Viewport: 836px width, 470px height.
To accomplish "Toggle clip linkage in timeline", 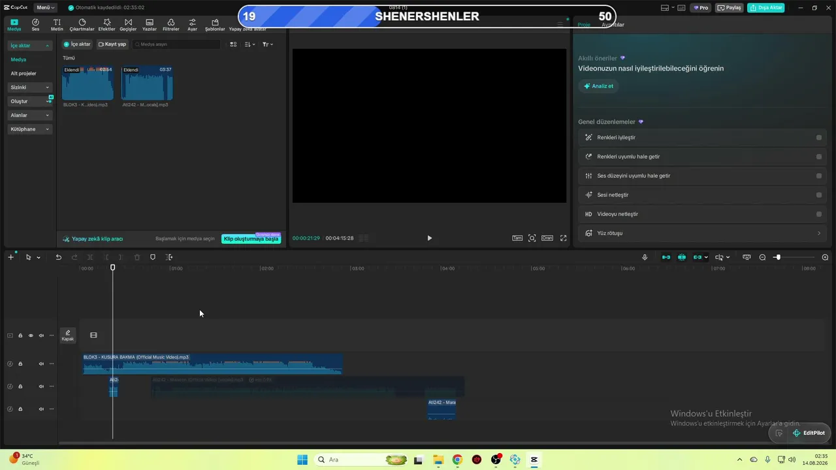I will [x=698, y=257].
